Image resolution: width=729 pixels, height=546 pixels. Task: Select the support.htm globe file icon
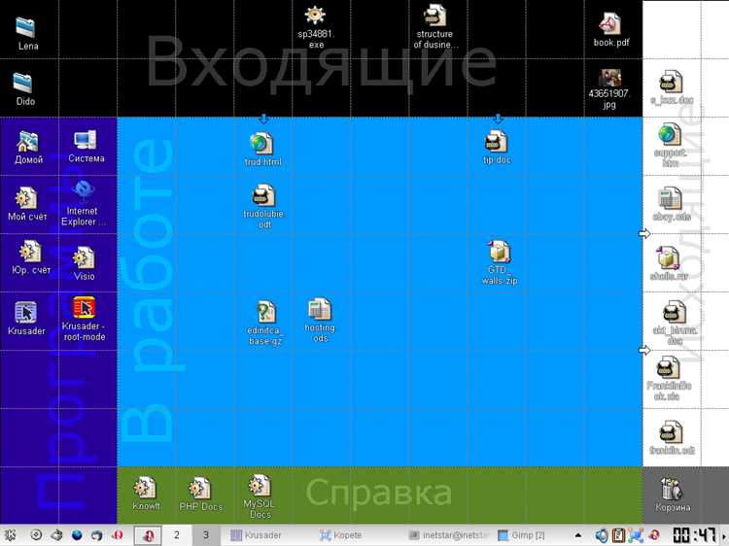(669, 134)
